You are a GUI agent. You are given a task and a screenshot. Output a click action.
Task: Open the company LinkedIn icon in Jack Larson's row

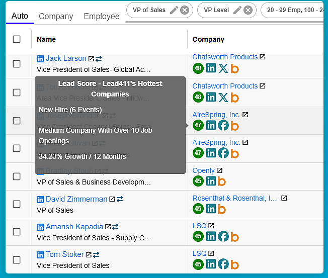211,68
